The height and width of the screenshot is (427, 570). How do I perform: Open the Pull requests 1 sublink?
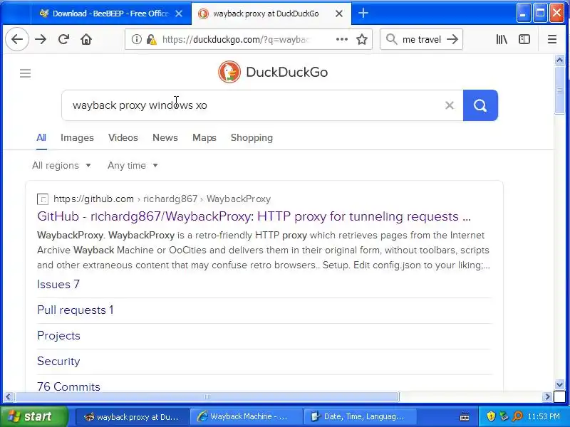pos(76,310)
